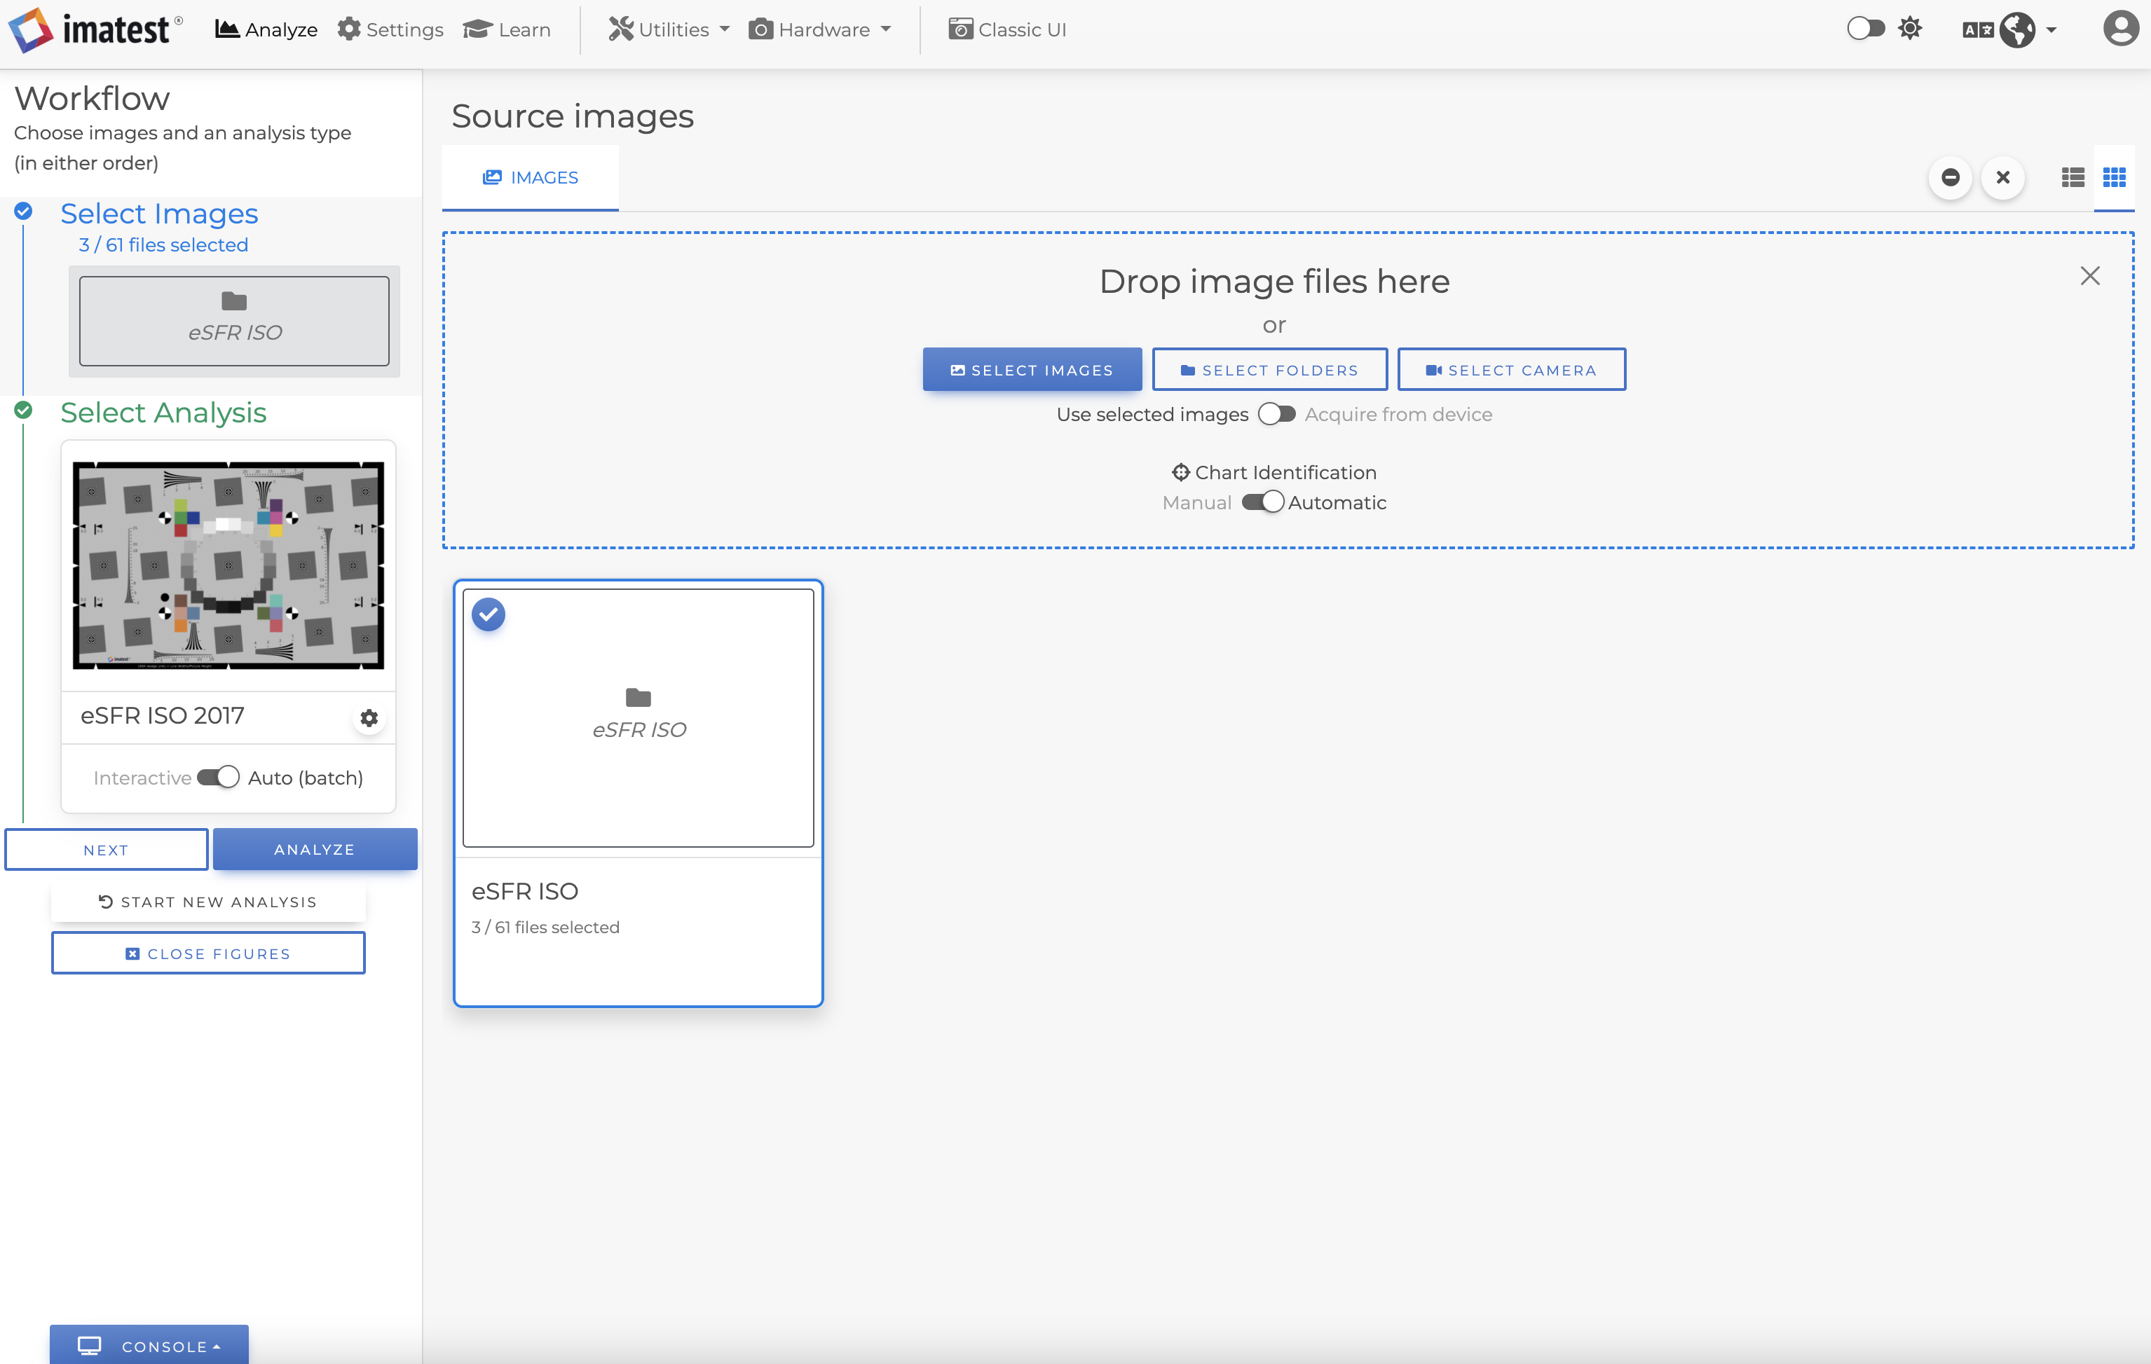Image resolution: width=2151 pixels, height=1364 pixels.
Task: Click the Select Analysis green check icon
Action: coord(24,410)
